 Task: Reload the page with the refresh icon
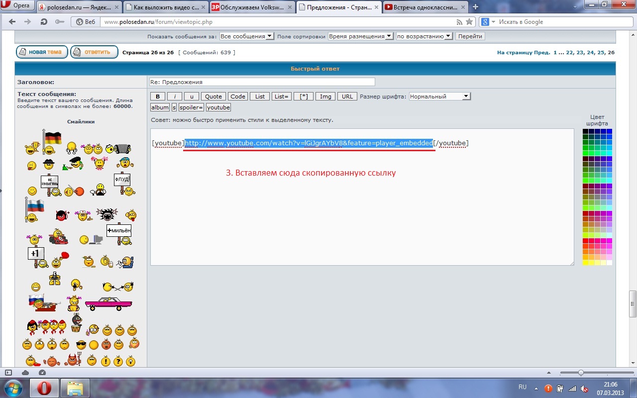(x=44, y=22)
